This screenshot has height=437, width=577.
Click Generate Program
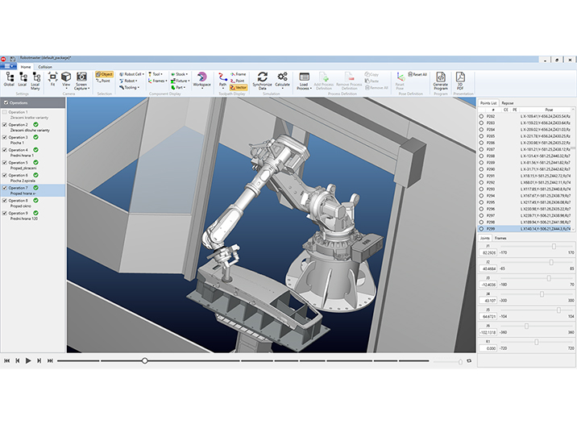pyautogui.click(x=441, y=81)
